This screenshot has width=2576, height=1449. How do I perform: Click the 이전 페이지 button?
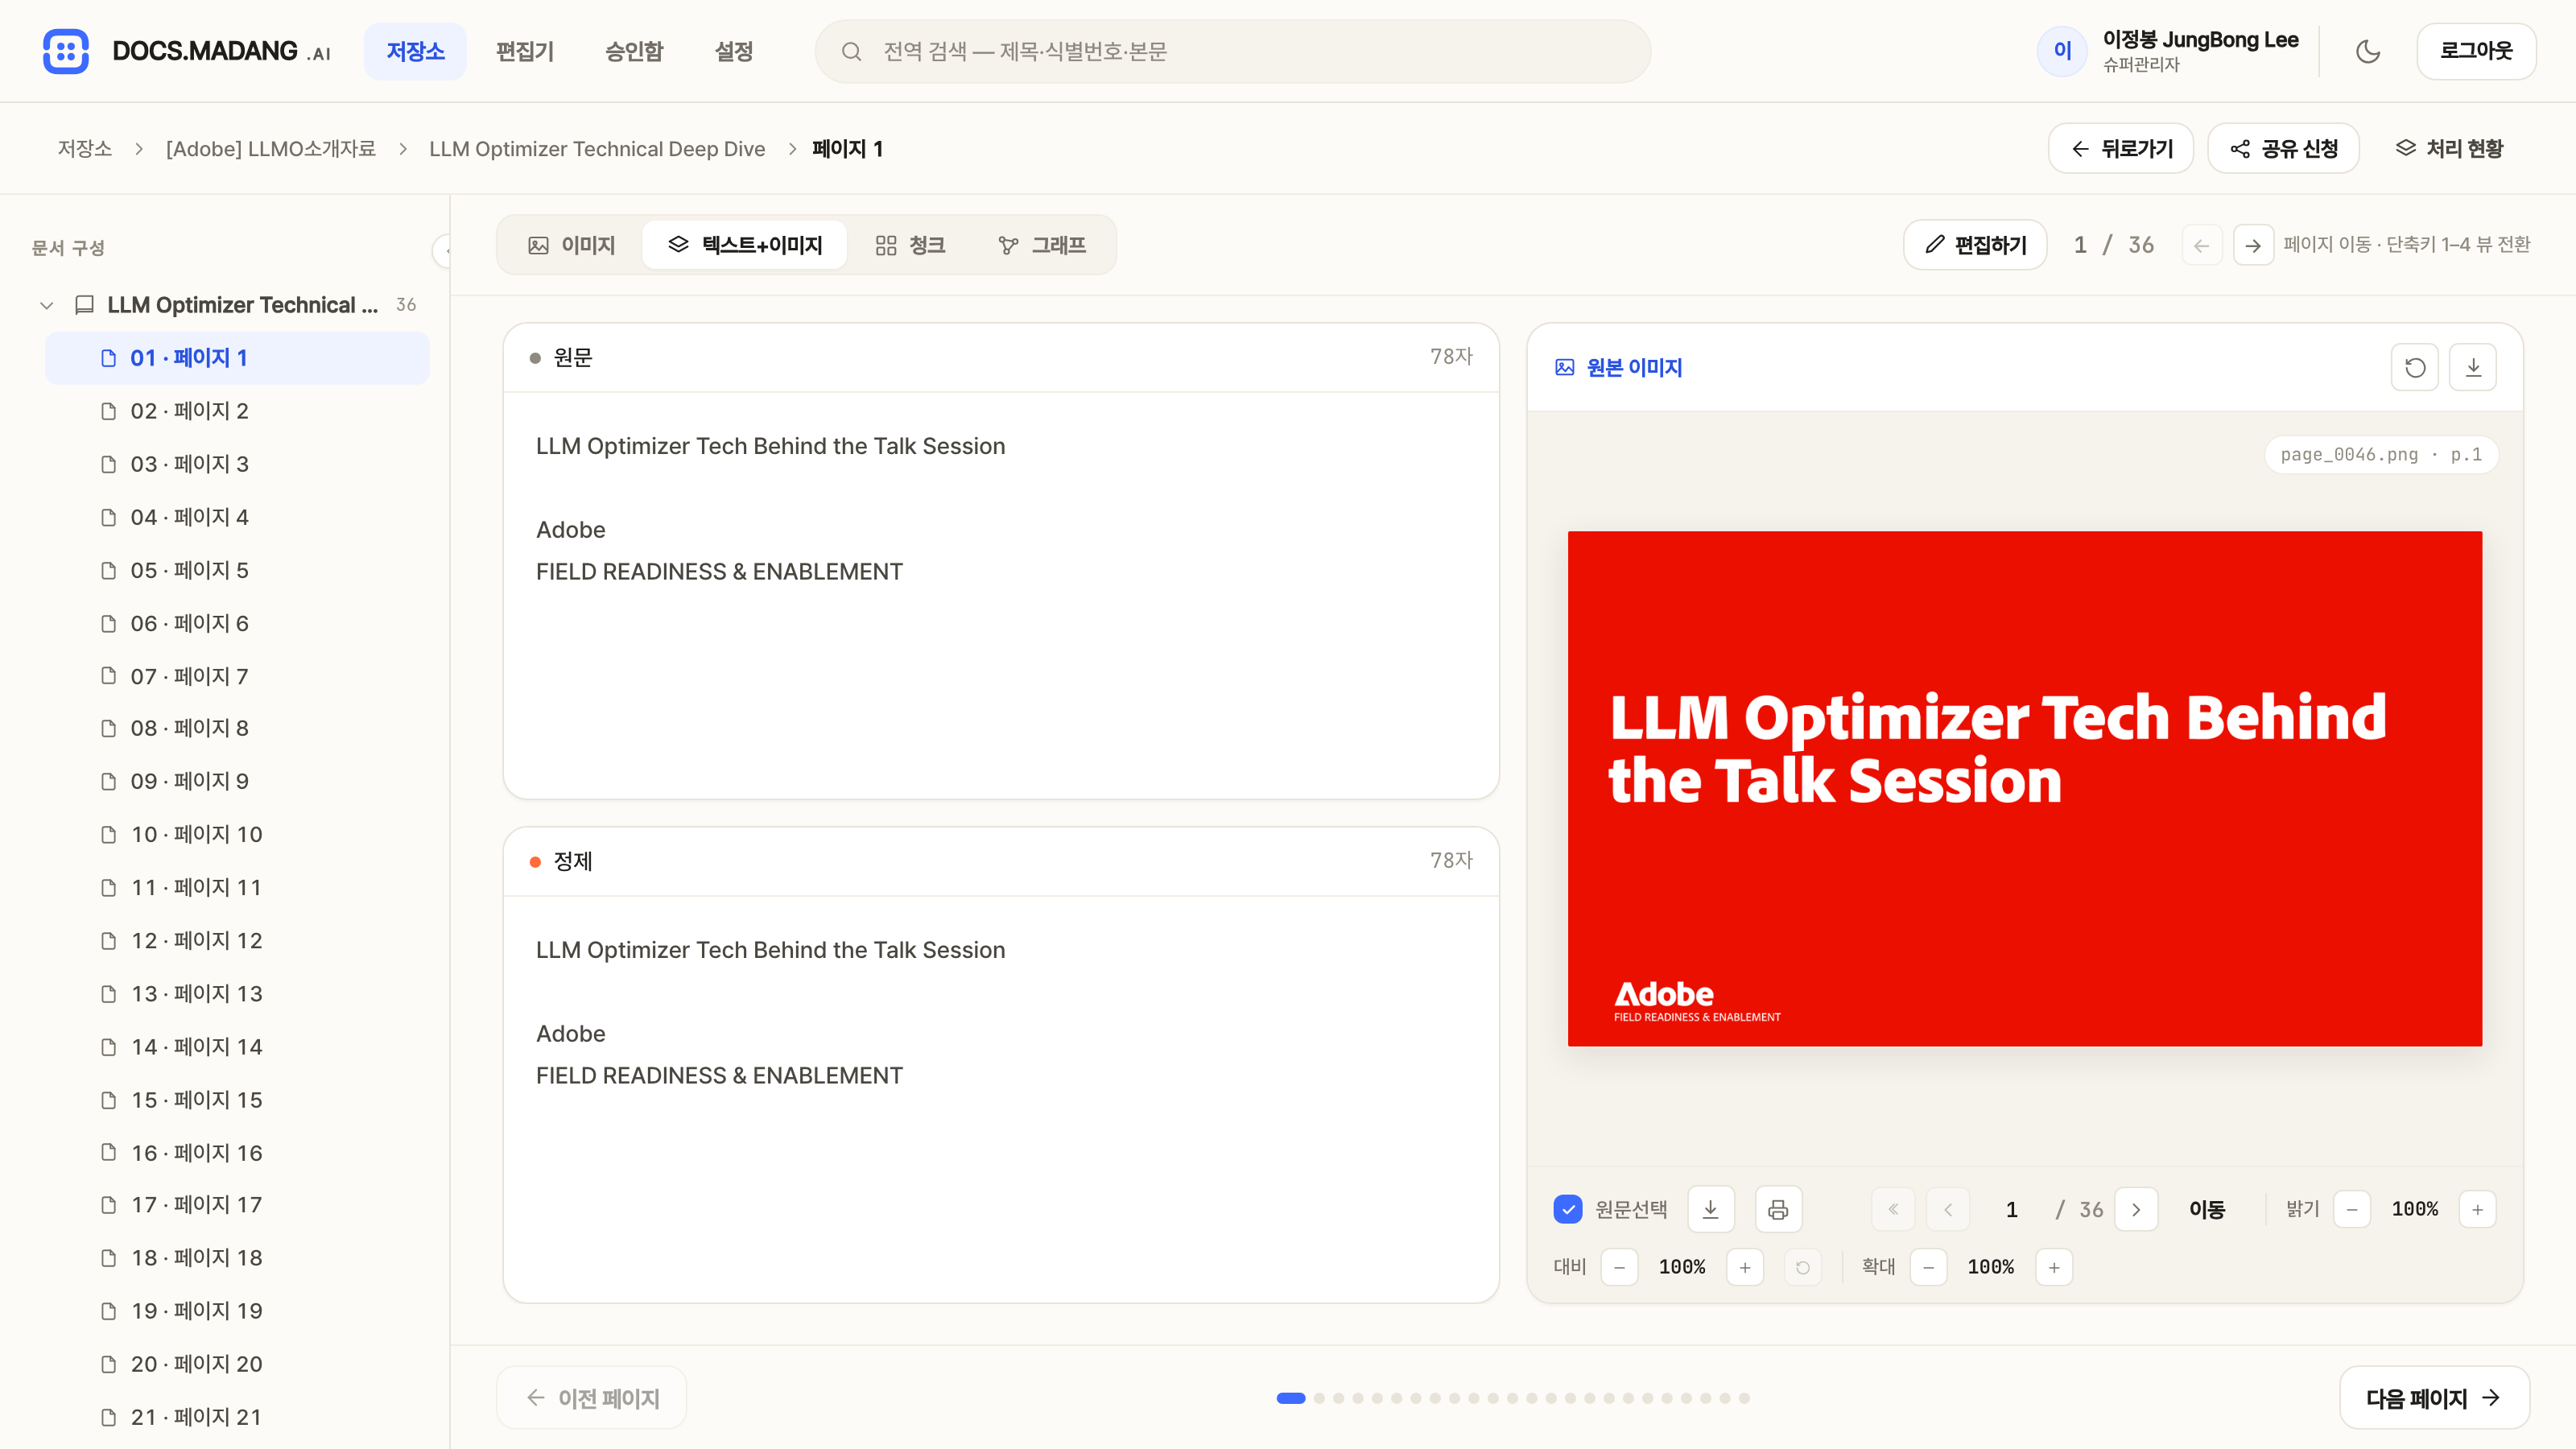tap(592, 1398)
